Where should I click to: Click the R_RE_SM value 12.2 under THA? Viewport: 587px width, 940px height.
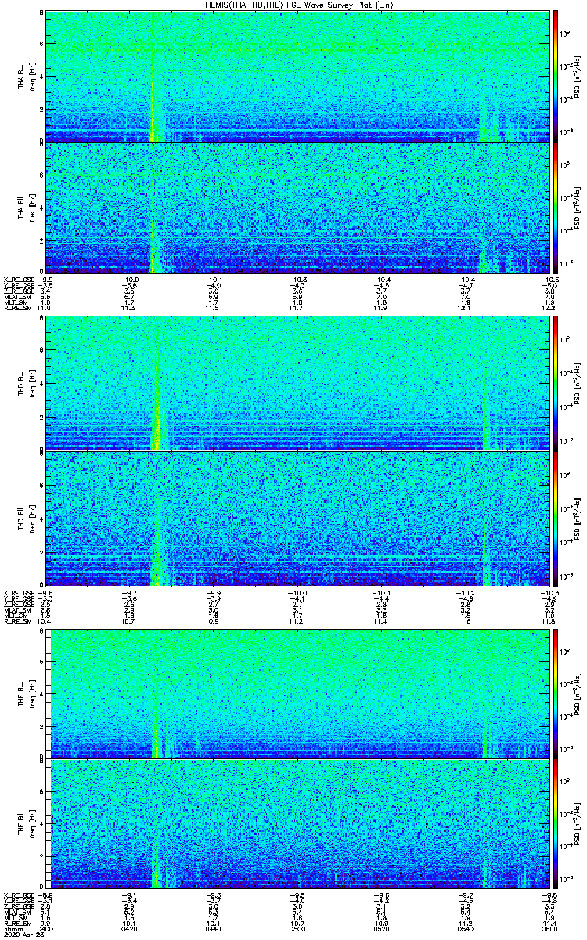[549, 309]
